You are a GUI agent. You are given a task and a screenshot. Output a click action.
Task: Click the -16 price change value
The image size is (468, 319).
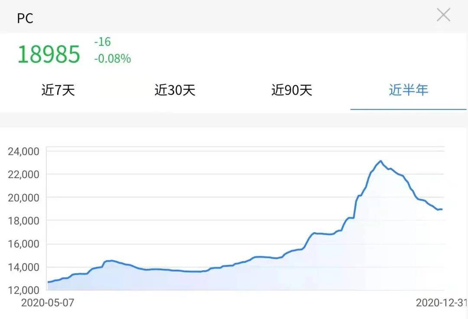pyautogui.click(x=102, y=41)
